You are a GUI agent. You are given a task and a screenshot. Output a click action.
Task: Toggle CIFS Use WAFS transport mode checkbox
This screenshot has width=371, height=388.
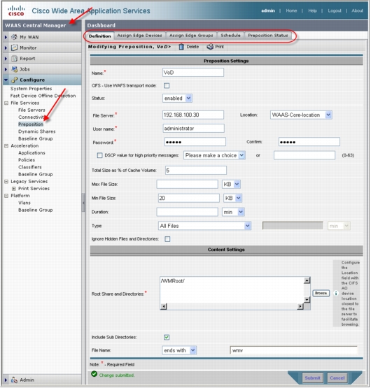pyautogui.click(x=167, y=85)
